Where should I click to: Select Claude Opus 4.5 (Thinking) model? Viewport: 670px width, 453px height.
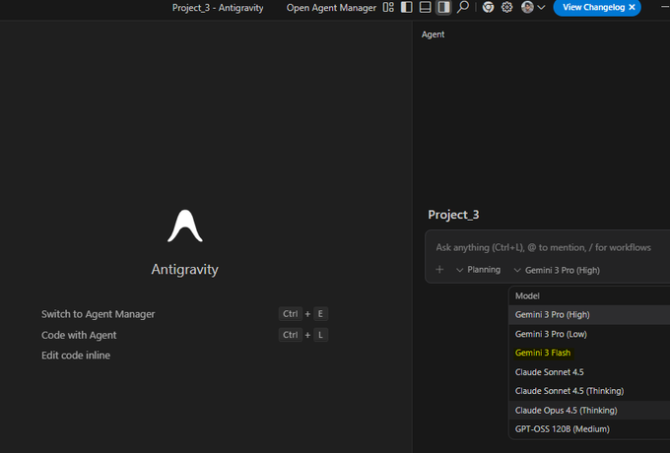(x=589, y=410)
